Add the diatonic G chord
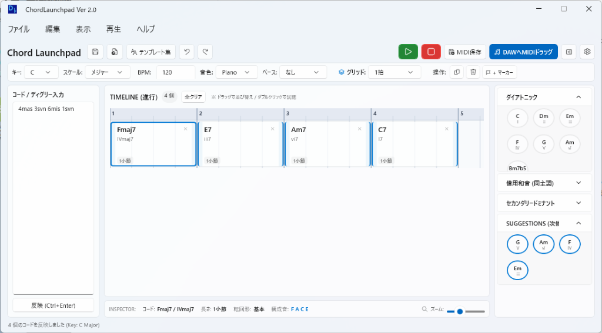Screen dimensions: 602x333 [x=544, y=144]
